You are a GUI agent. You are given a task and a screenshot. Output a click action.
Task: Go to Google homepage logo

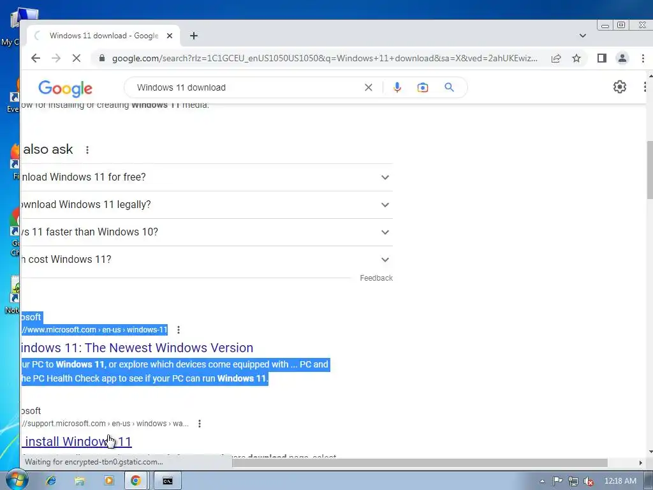click(x=66, y=88)
